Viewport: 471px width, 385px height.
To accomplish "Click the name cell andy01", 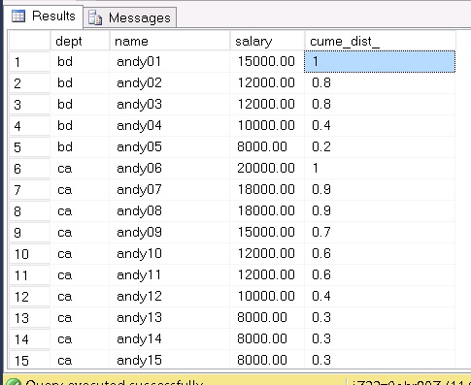I will (170, 61).
